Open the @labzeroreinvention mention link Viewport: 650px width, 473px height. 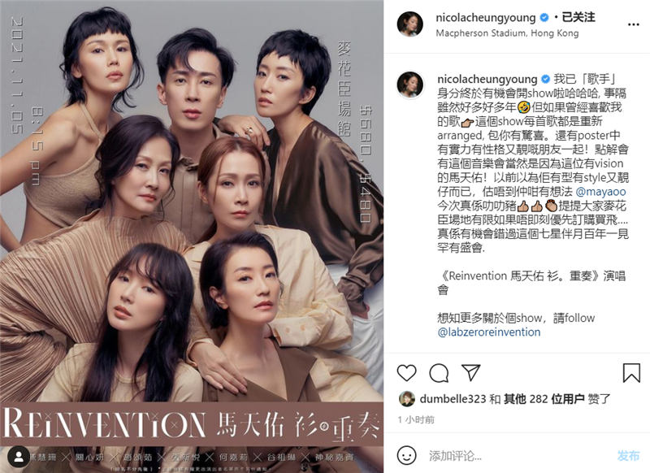489,332
